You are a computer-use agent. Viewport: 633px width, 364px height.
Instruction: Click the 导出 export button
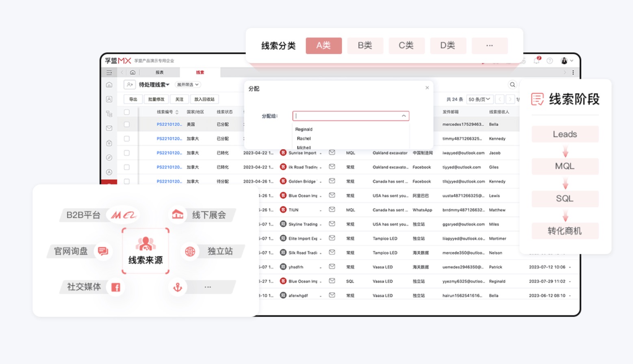tap(133, 99)
